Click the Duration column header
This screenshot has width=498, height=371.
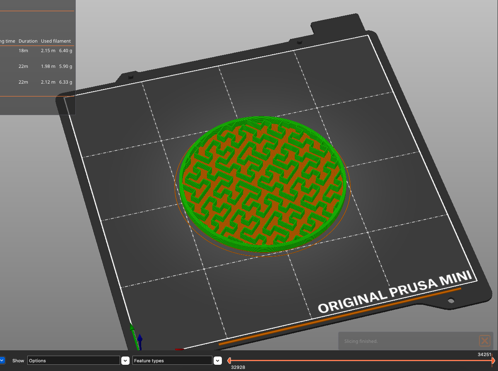coord(28,41)
